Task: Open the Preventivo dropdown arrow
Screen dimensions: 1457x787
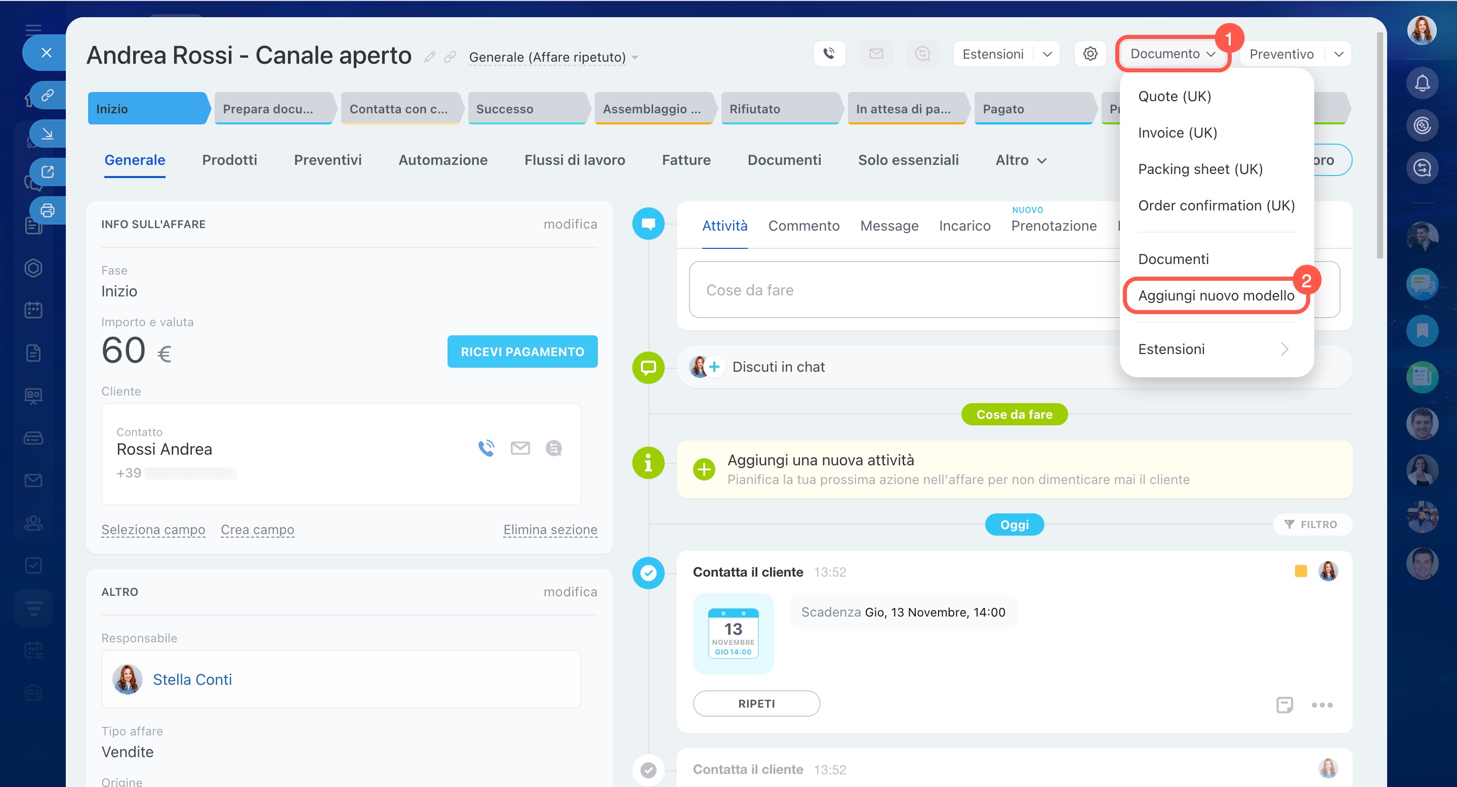Action: 1338,54
